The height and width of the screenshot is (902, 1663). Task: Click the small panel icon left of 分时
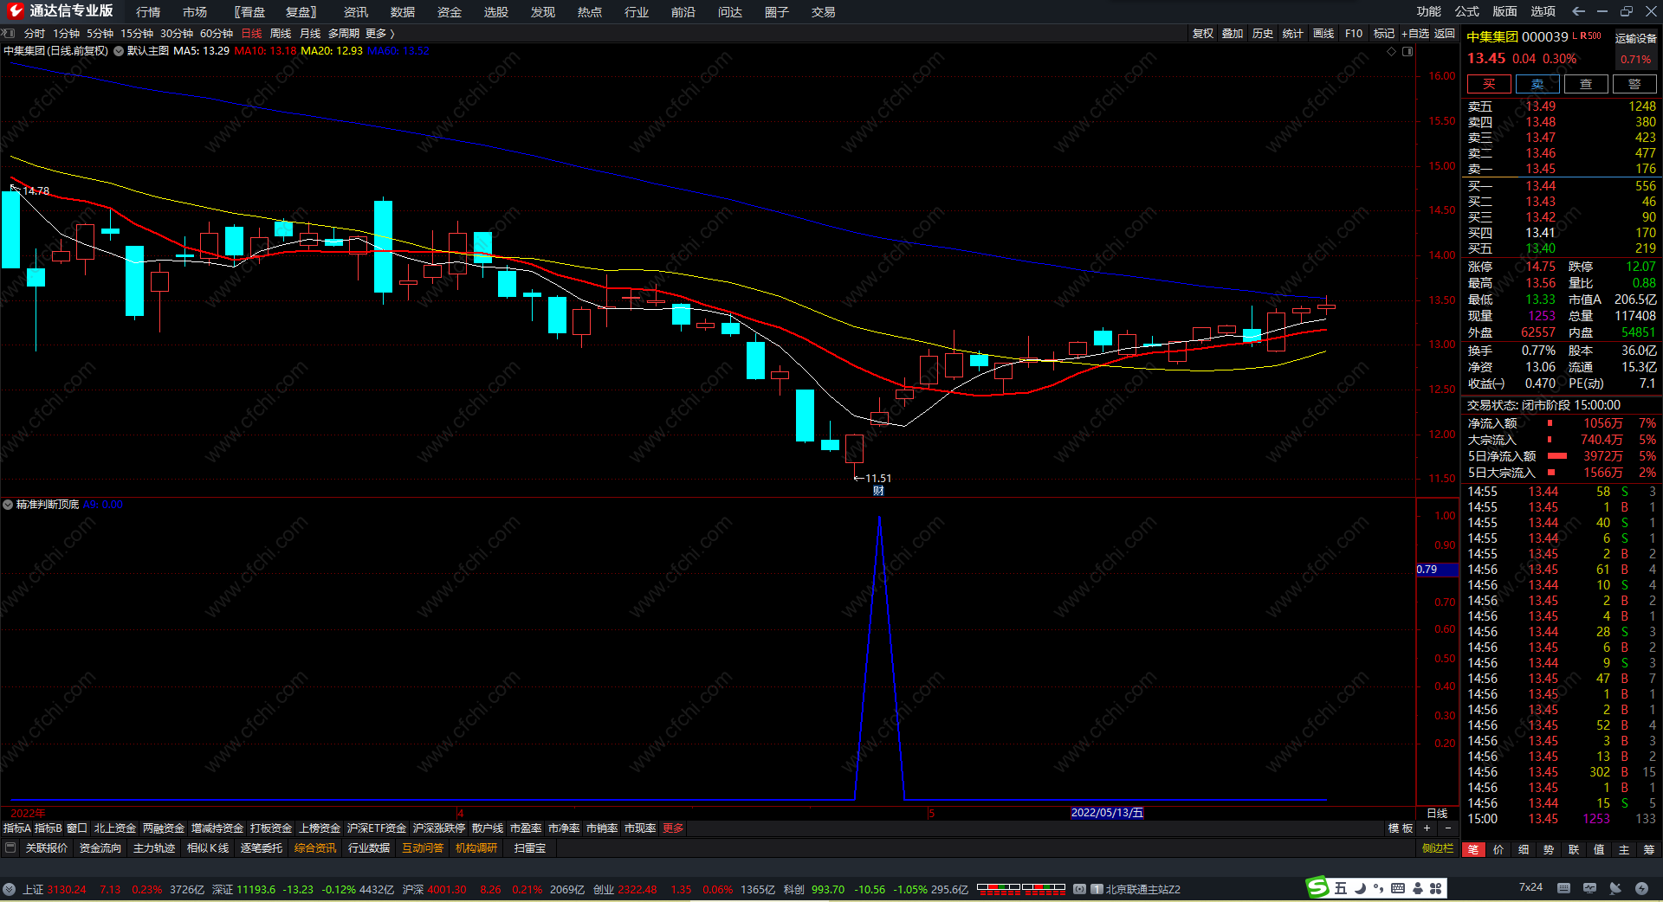click(9, 33)
